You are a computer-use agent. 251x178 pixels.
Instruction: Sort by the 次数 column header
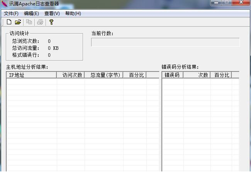[x=197, y=75]
